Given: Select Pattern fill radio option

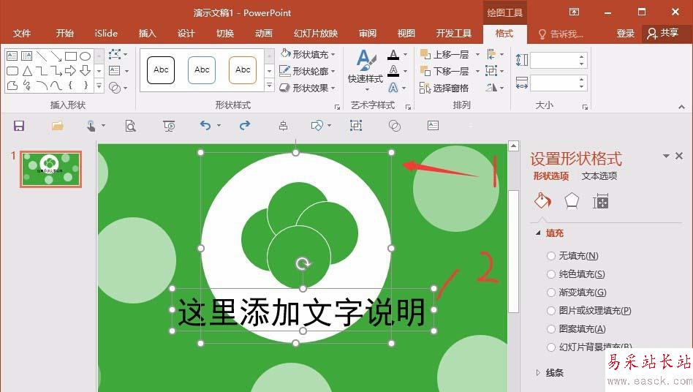Looking at the screenshot, I should 550,329.
